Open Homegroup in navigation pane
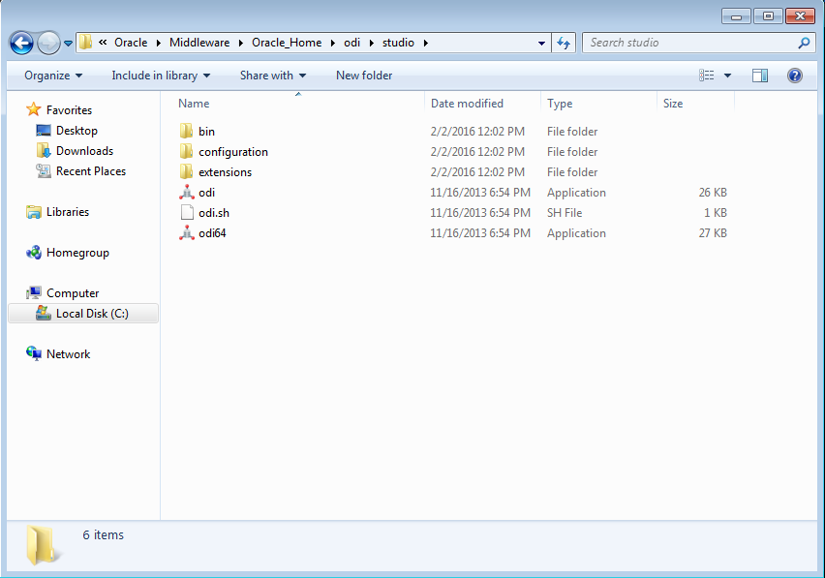Viewport: 825px width, 578px height. tap(77, 253)
